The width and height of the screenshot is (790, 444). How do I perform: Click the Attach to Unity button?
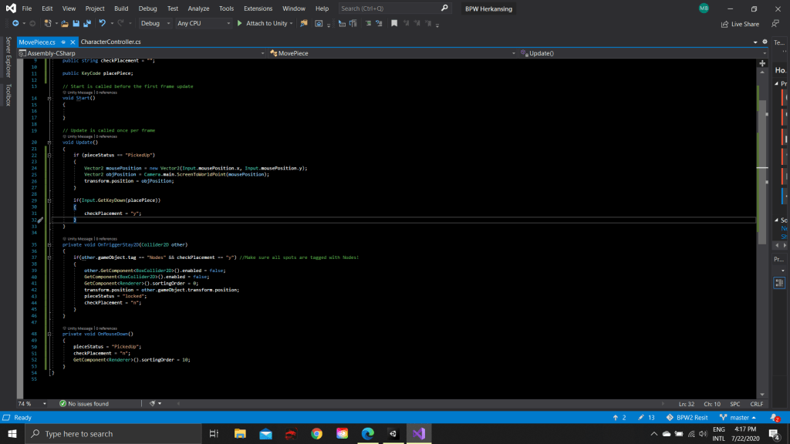click(266, 24)
